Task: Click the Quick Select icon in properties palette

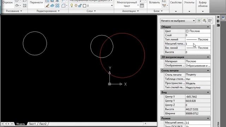Action: [210, 21]
